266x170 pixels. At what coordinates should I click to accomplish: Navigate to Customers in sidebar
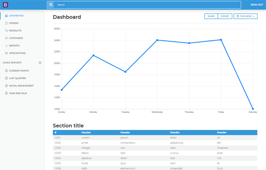[16, 38]
